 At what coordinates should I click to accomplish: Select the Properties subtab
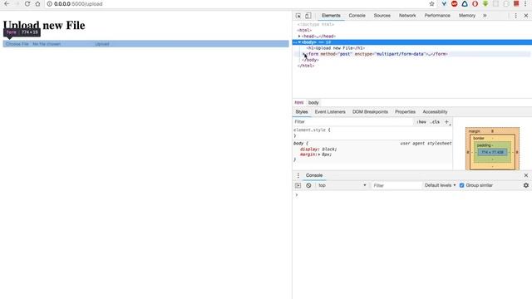pos(405,112)
